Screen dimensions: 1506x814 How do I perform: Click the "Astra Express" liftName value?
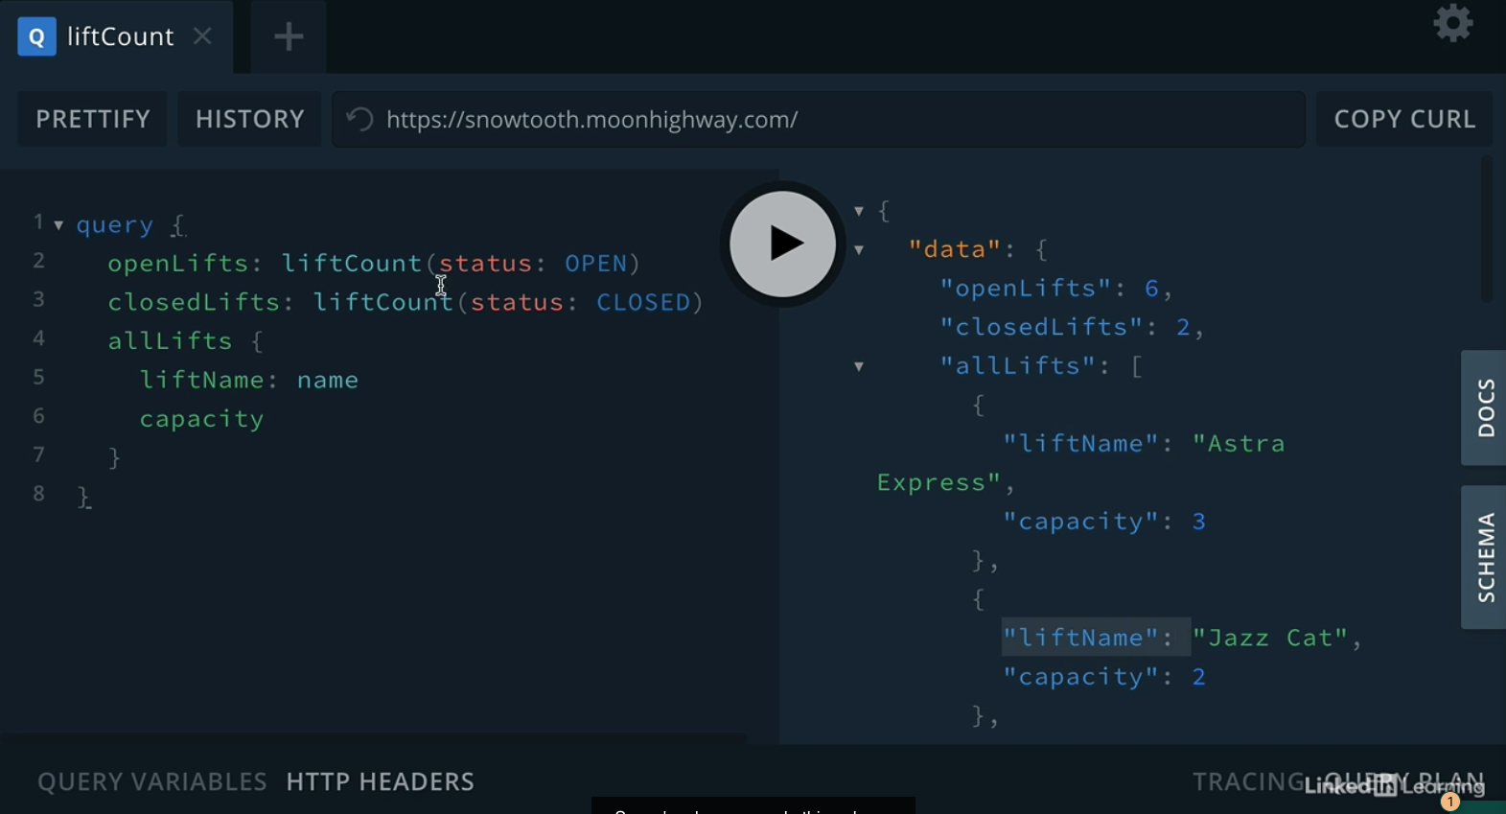(1081, 463)
